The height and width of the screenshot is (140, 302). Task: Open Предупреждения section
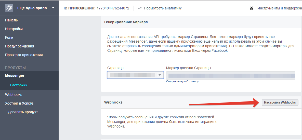click(19, 46)
